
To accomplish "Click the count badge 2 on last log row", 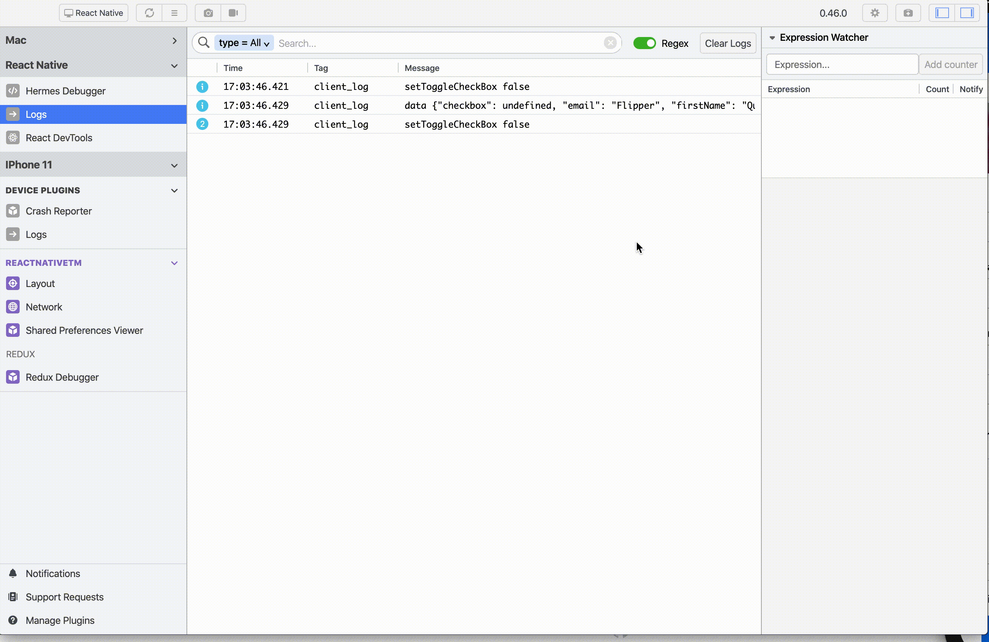I will (x=202, y=124).
